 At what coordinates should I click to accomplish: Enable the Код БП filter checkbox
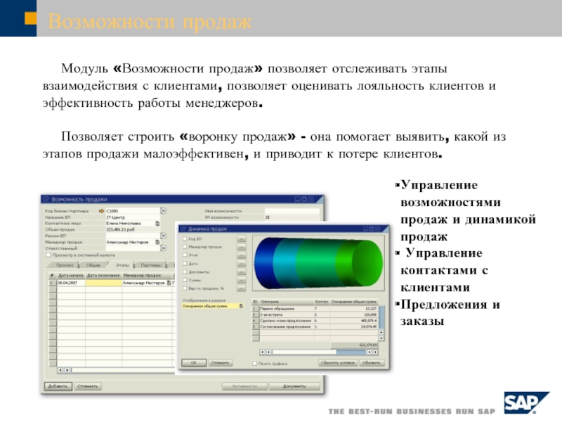[x=185, y=238]
